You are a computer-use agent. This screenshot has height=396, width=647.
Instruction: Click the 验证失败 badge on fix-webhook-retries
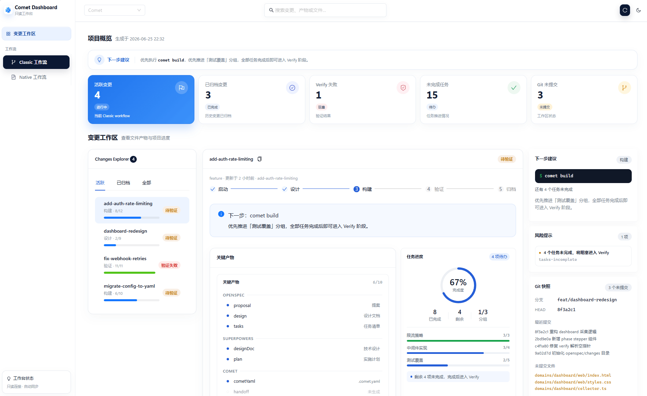[x=169, y=265]
